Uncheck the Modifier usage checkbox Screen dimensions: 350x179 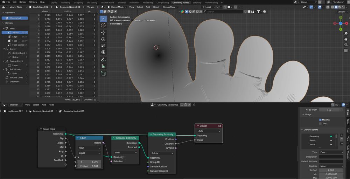pyautogui.click(x=320, y=120)
